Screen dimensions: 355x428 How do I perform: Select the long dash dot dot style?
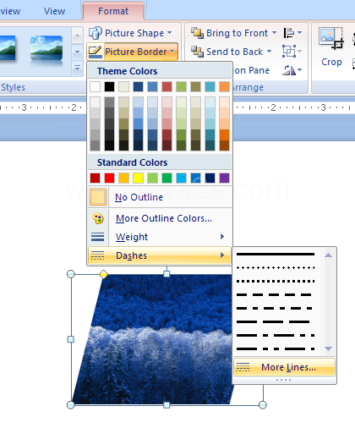tap(276, 348)
